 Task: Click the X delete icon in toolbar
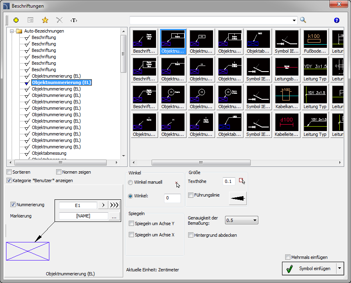(x=59, y=20)
